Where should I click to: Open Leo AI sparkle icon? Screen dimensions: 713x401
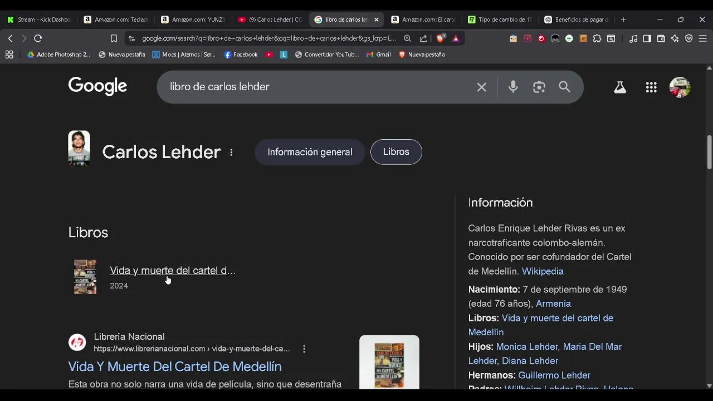point(675,38)
